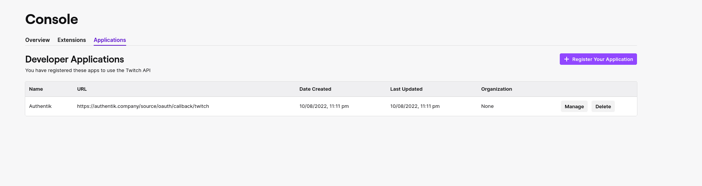The height and width of the screenshot is (186, 702).
Task: Select the Applications tab
Action: click(x=110, y=40)
